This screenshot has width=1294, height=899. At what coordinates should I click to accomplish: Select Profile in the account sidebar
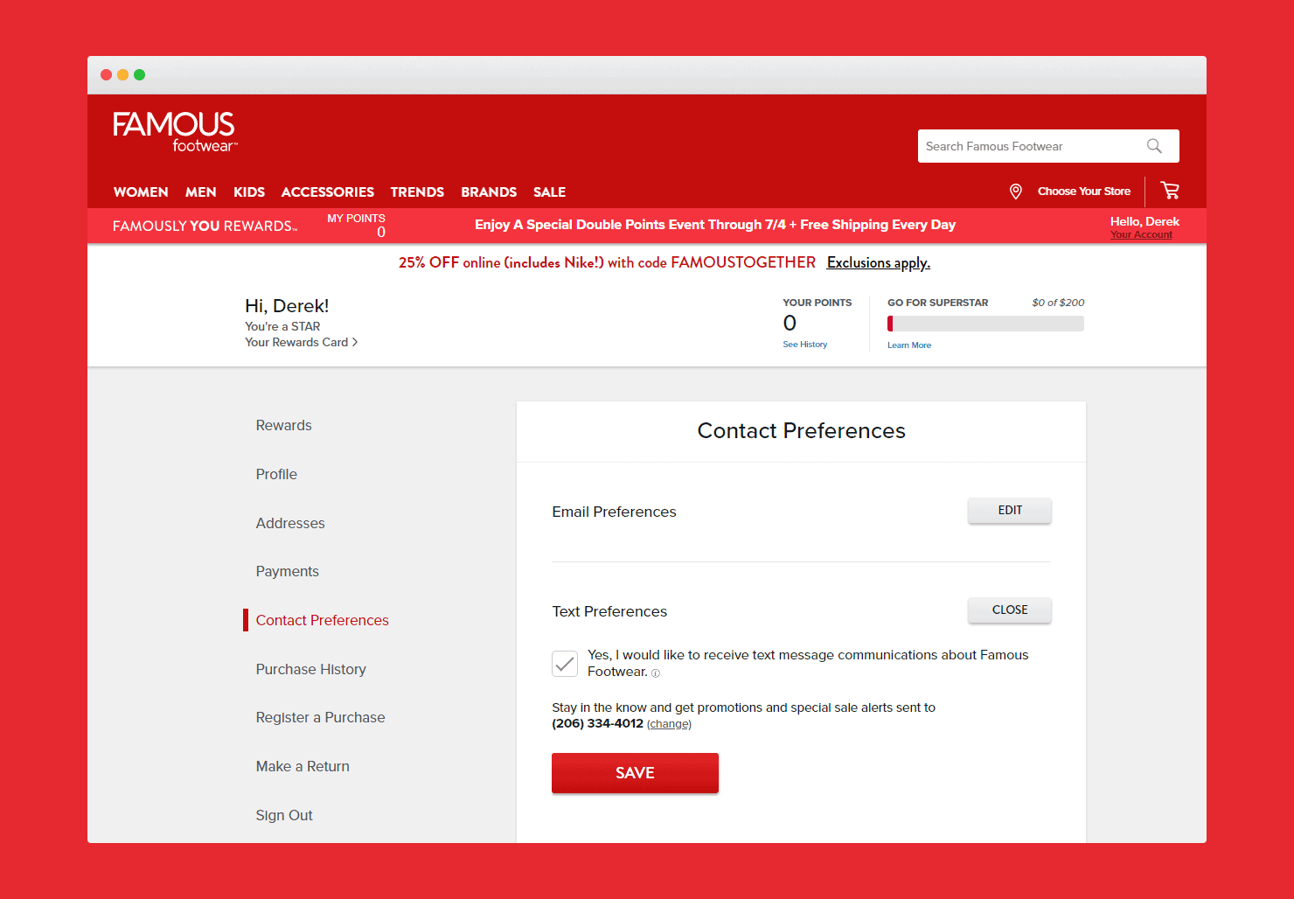276,475
